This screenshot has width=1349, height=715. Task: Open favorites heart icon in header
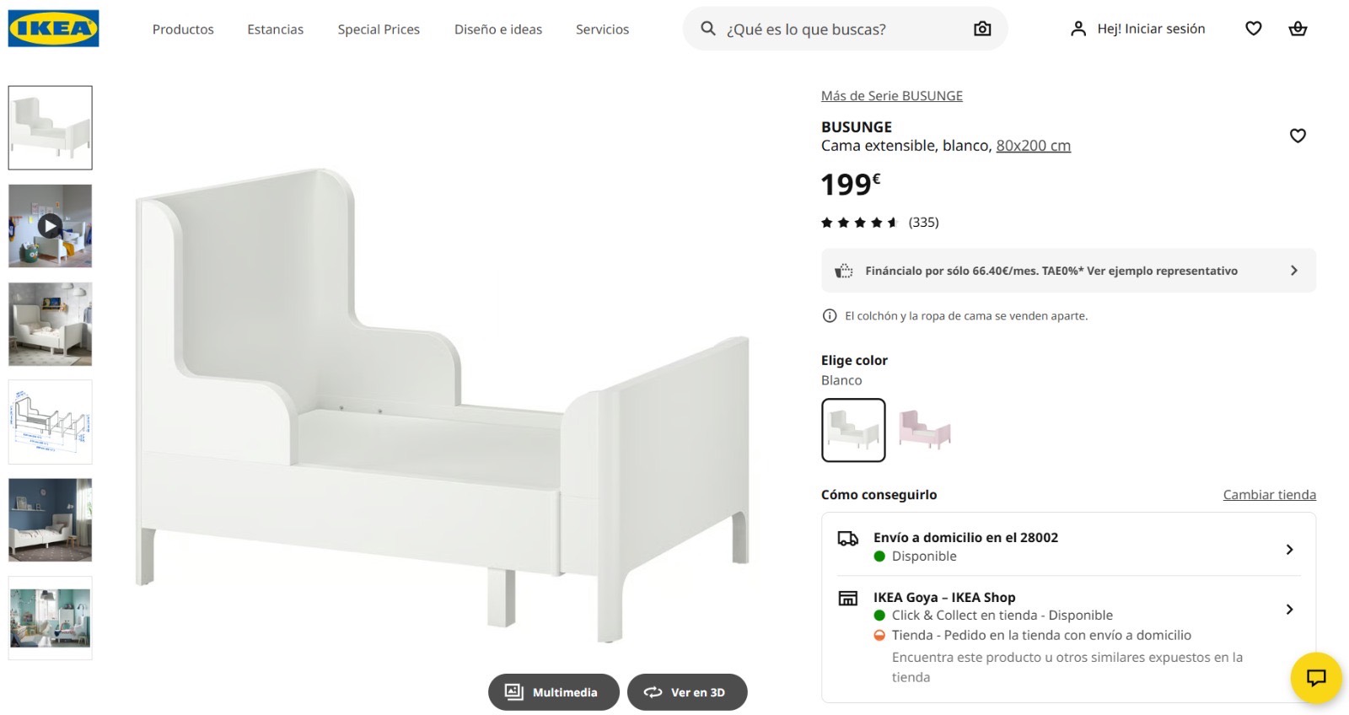[x=1254, y=29]
